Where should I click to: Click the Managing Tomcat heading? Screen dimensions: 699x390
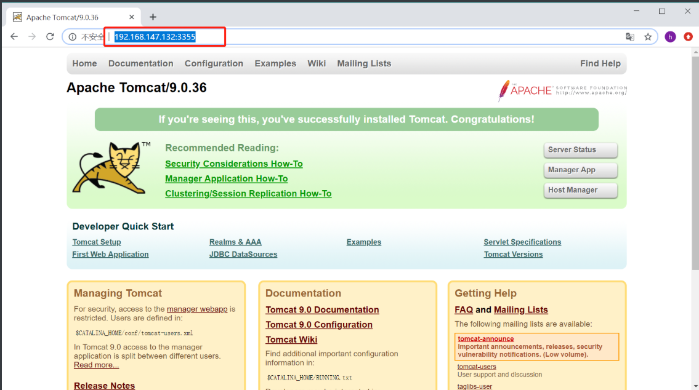(x=118, y=293)
